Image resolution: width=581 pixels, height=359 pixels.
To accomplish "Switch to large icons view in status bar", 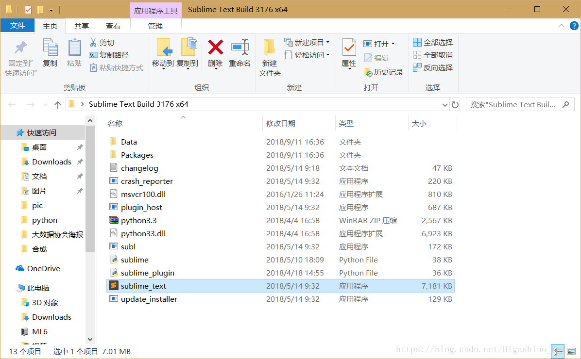I will click(571, 351).
